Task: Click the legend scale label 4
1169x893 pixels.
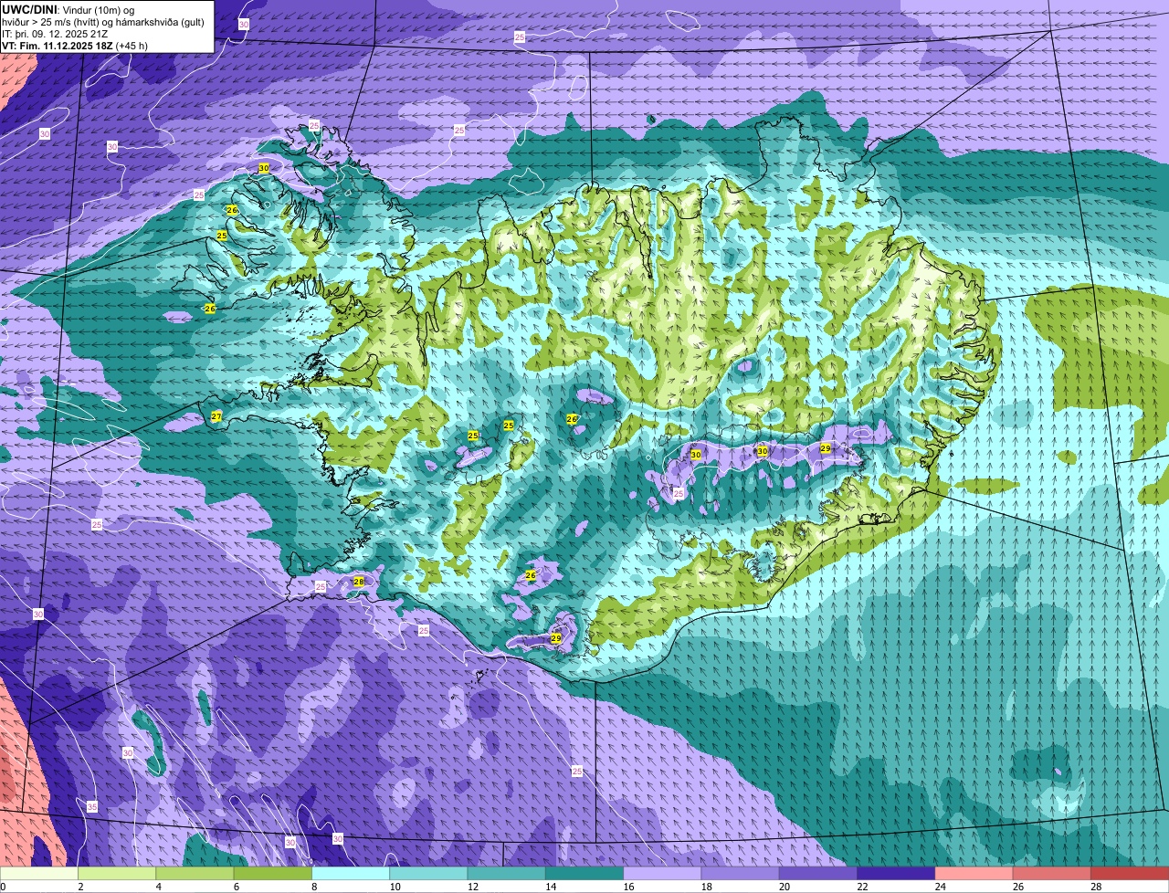Action: [158, 887]
